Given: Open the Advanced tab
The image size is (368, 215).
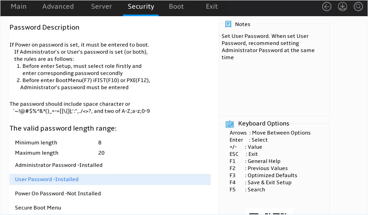Looking at the screenshot, I should pyautogui.click(x=58, y=7).
